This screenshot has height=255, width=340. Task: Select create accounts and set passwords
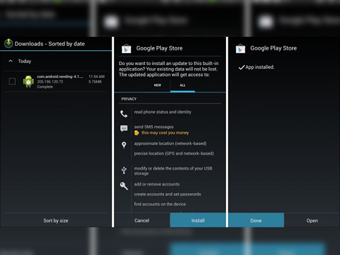(167, 194)
